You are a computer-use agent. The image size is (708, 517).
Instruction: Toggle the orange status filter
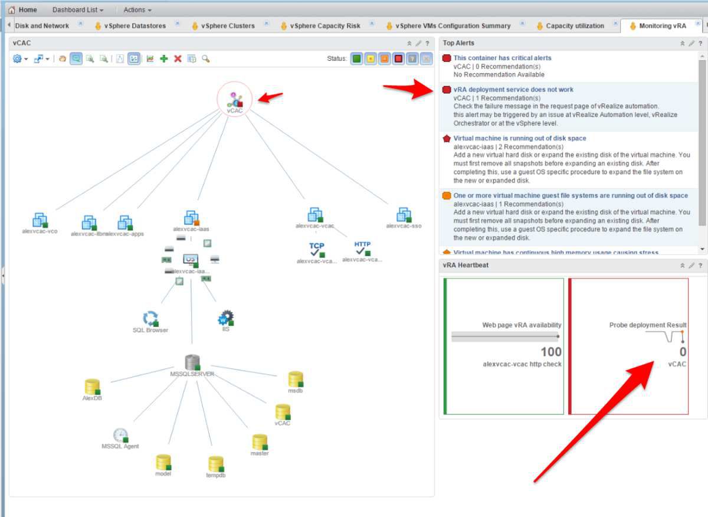pos(385,58)
